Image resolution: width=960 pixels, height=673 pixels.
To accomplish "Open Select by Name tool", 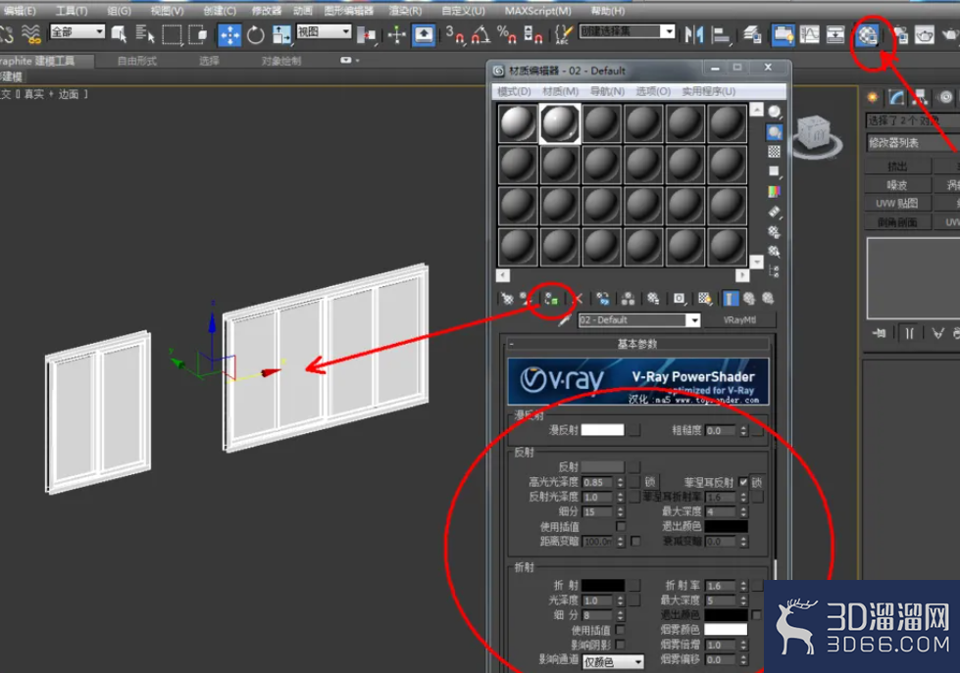I will coord(144,34).
